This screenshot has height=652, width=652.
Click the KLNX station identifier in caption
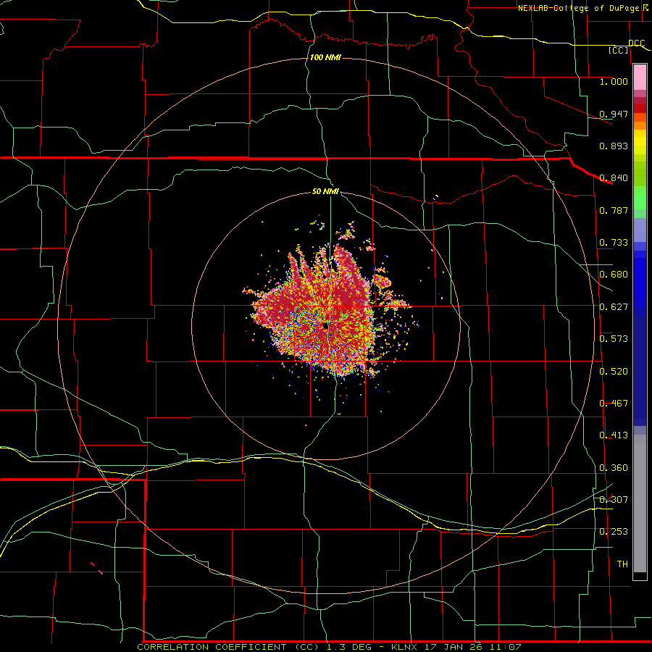coord(406,647)
